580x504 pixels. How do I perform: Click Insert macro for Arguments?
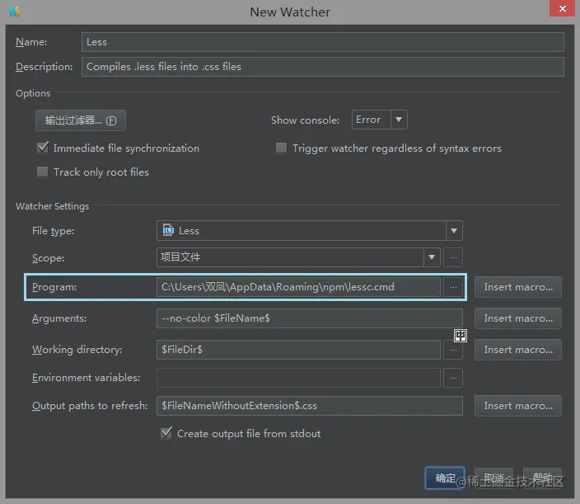coord(518,318)
